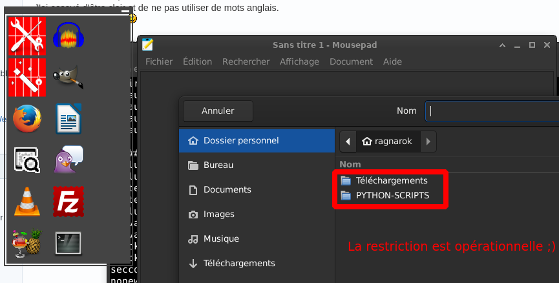Viewport: 559px width, 283px height.
Task: Start the Pidgin messenger
Action: coord(69,160)
